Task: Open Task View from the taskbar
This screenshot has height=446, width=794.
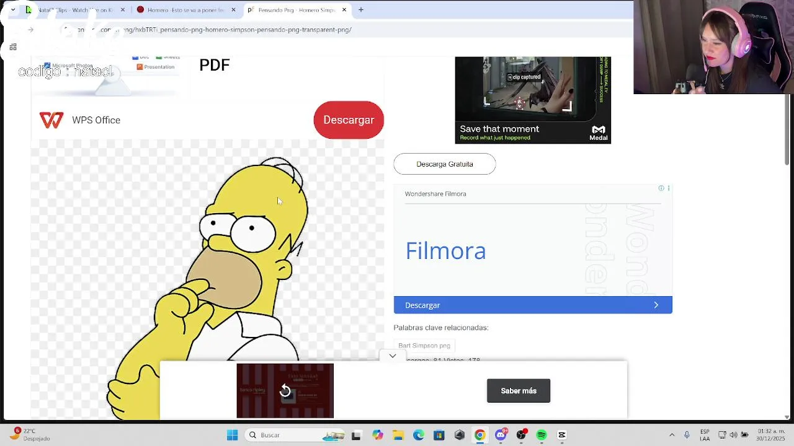Action: pyautogui.click(x=356, y=435)
